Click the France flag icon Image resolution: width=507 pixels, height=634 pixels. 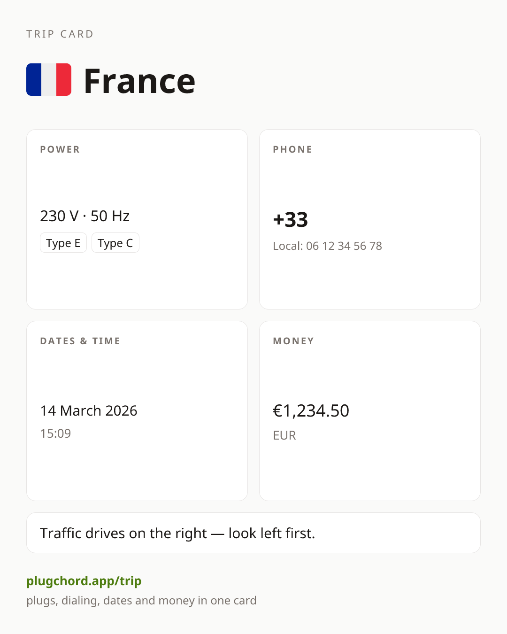[49, 79]
